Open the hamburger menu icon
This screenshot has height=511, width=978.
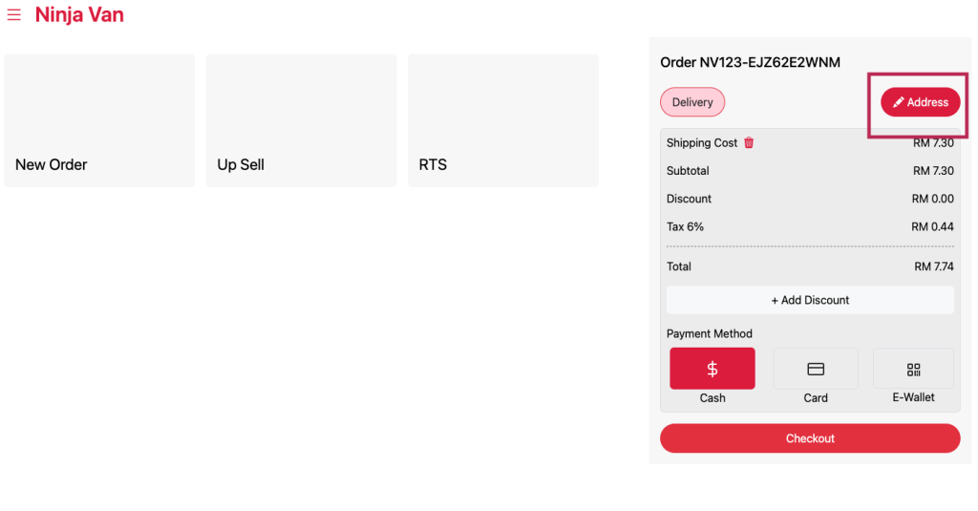pos(13,14)
